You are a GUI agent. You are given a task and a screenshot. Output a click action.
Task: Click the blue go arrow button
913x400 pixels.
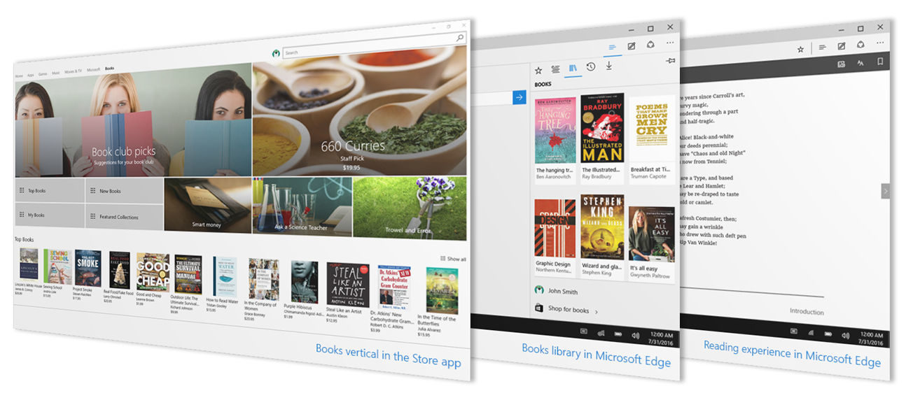[x=520, y=97]
